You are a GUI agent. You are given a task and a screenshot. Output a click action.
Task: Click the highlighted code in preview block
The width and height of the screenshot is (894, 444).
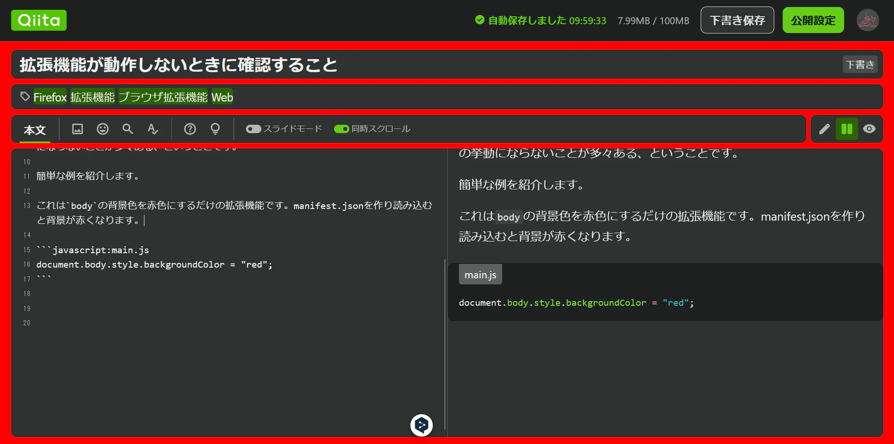pos(576,303)
